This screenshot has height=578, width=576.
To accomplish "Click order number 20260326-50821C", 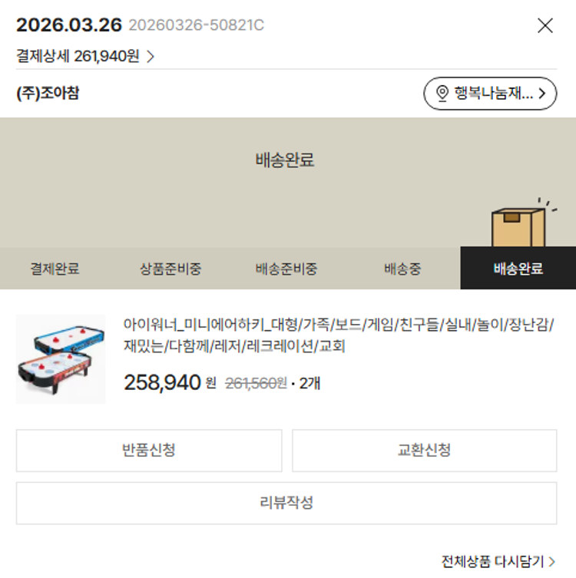I will tap(196, 25).
